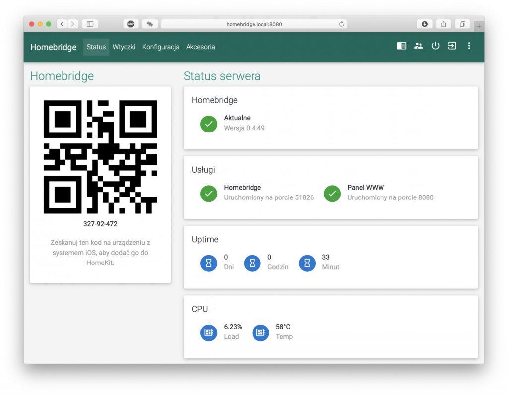This screenshot has width=508, height=395.
Task: Open the Akcesoria tab
Action: pyautogui.click(x=200, y=47)
